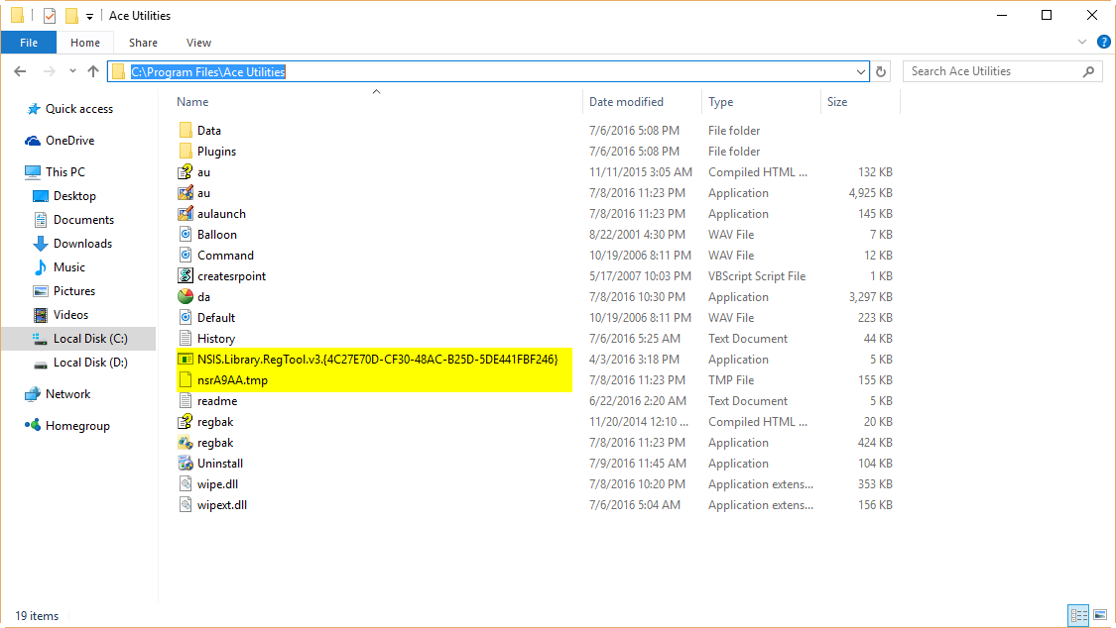Open address bar history dropdown

point(861,71)
